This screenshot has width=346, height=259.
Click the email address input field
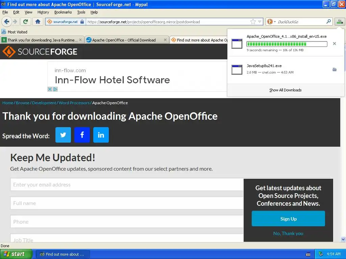[127, 184]
